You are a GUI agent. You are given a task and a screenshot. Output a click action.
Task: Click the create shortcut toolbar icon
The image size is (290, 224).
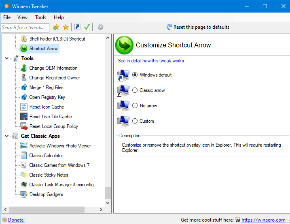click(x=77, y=27)
